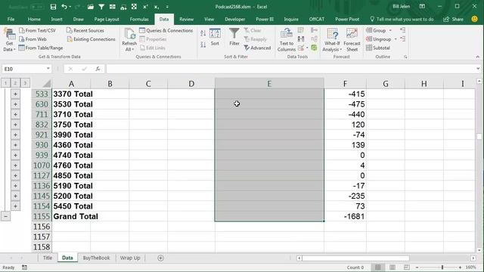Open the Home tab
The height and width of the screenshot is (272, 484).
pos(34,19)
